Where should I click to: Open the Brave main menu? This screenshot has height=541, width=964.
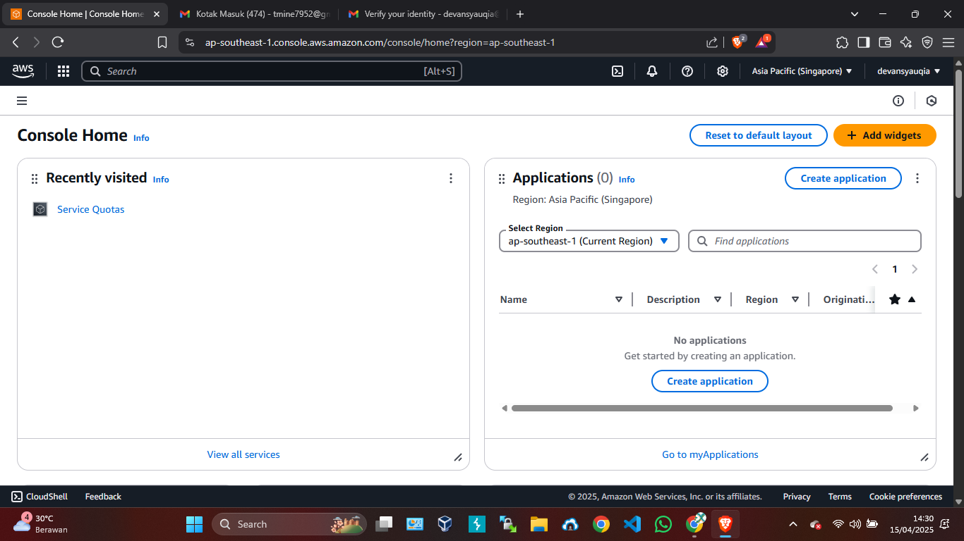pyautogui.click(x=948, y=42)
